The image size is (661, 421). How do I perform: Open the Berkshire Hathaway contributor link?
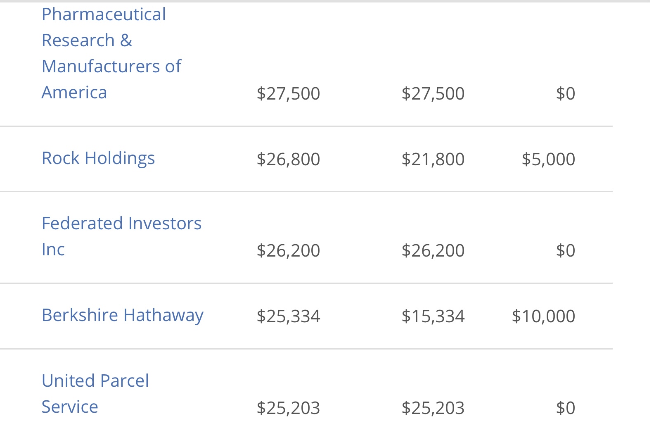tap(123, 315)
